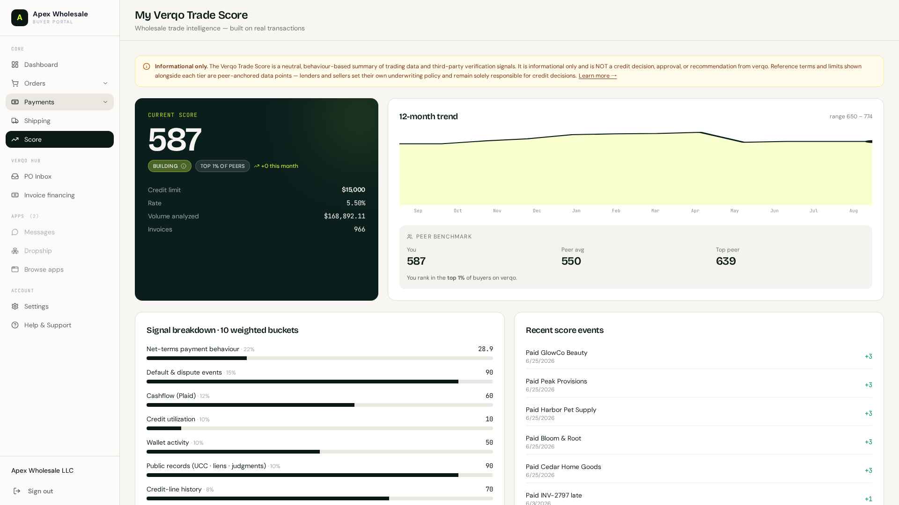Click the Payments card icon
Screen dimensions: 899x505
pos(15,102)
